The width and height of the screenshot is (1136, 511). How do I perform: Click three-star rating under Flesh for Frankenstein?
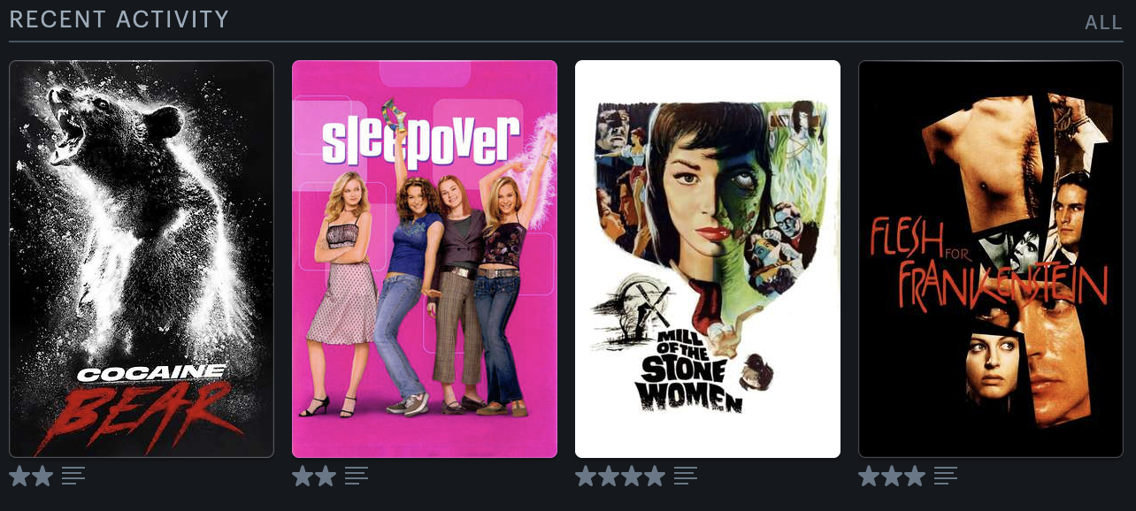pyautogui.click(x=892, y=477)
